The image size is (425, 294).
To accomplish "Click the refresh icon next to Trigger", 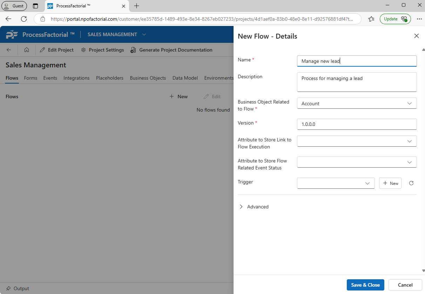I will point(411,183).
